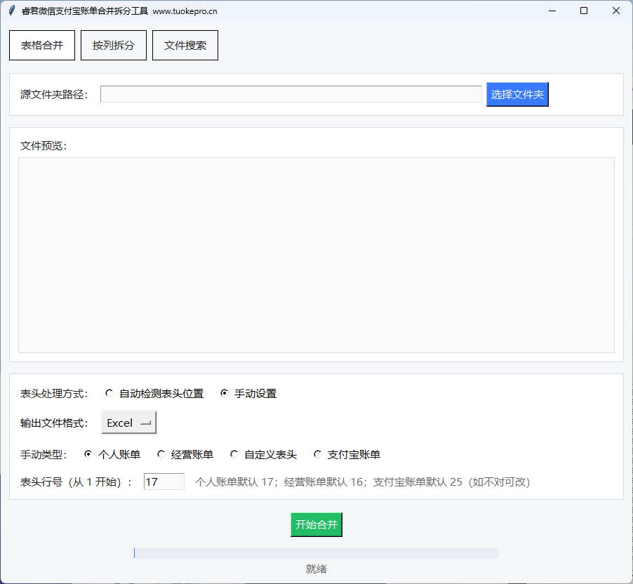This screenshot has height=584, width=633.
Task: Maximize the application window
Action: pos(584,11)
